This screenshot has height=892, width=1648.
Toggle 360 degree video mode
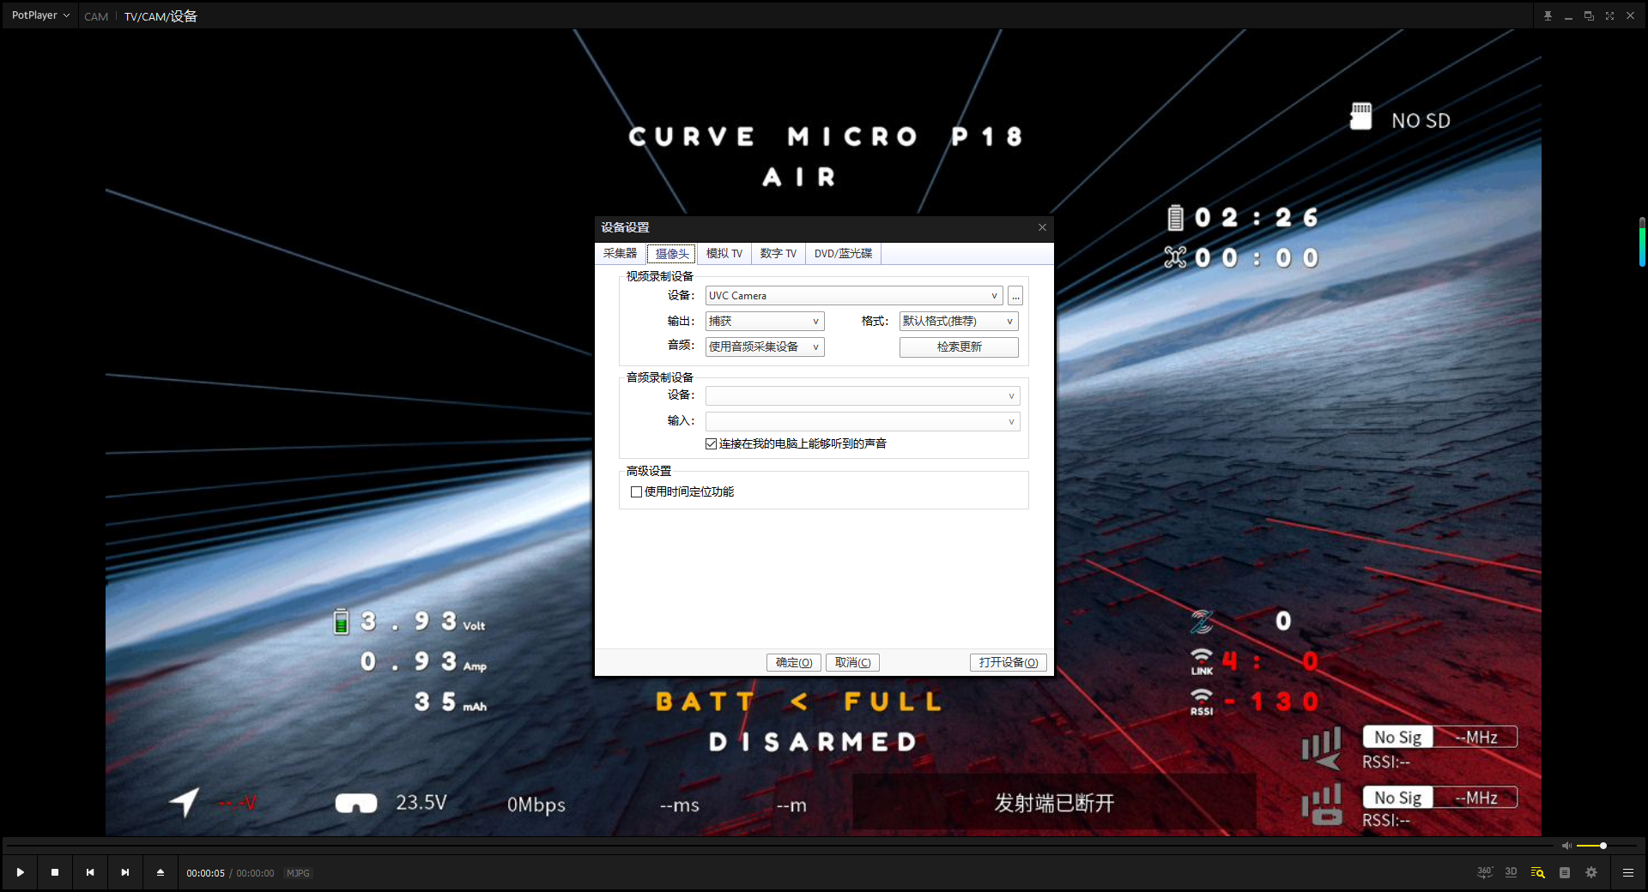(1485, 872)
